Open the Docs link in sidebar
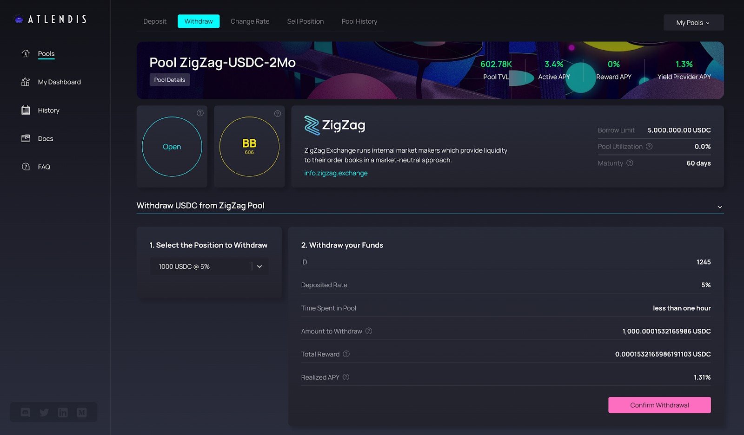This screenshot has height=435, width=744. coord(46,139)
